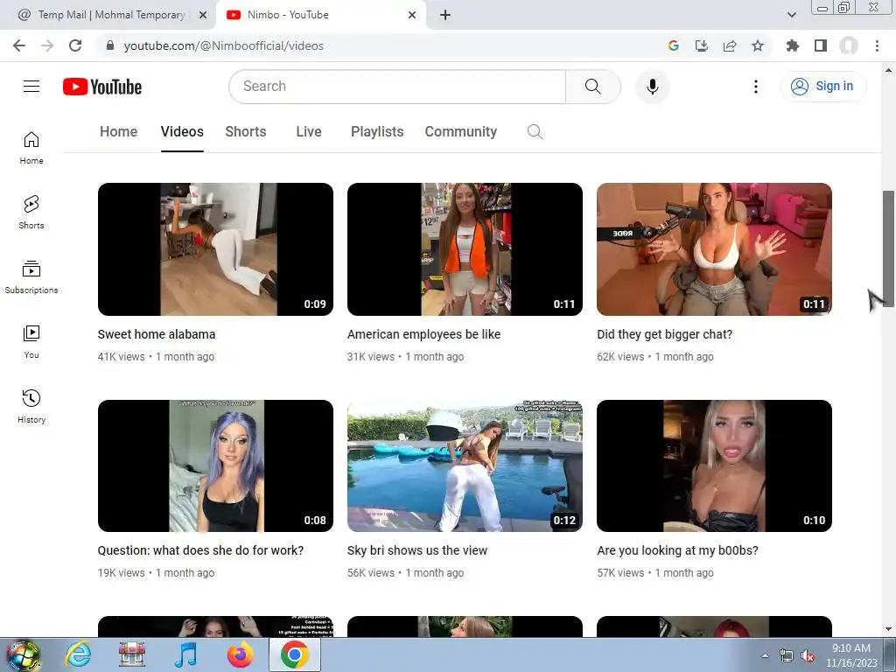Go back with browser back arrow
Screen dimensions: 896x672
tap(19, 45)
